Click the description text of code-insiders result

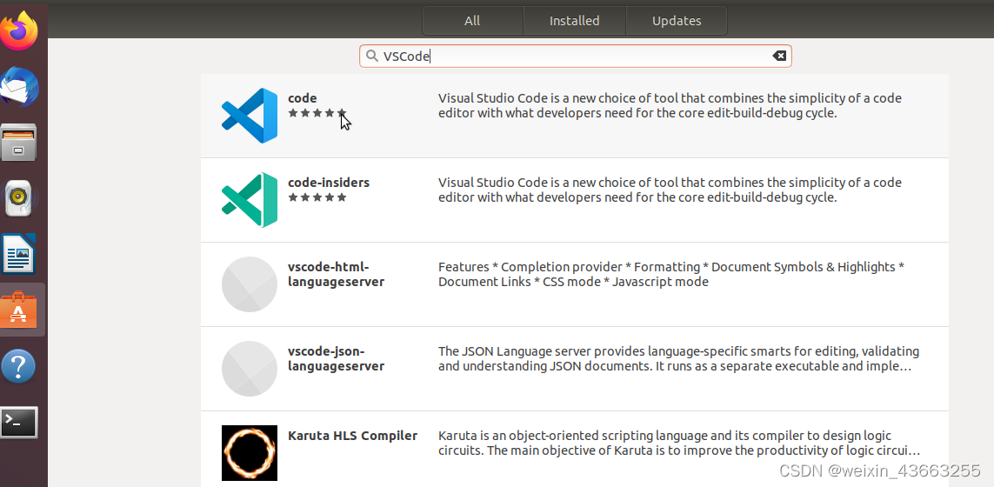tap(670, 190)
